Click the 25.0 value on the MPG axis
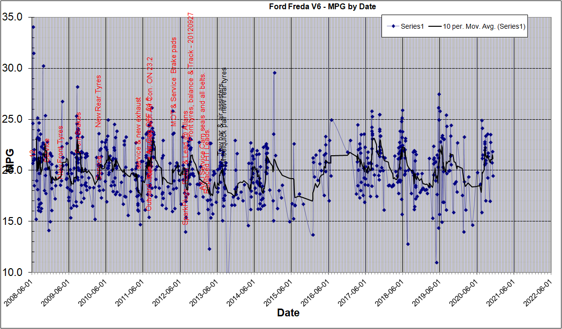 (13, 119)
